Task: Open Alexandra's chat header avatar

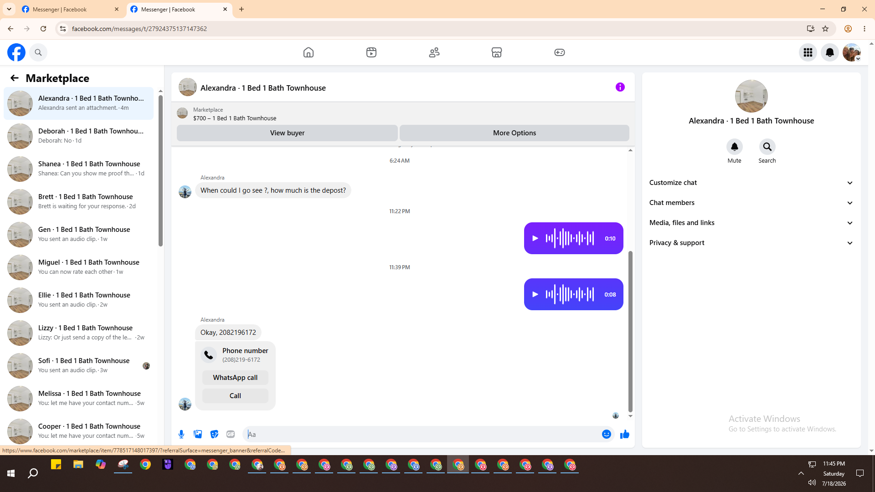Action: click(188, 87)
